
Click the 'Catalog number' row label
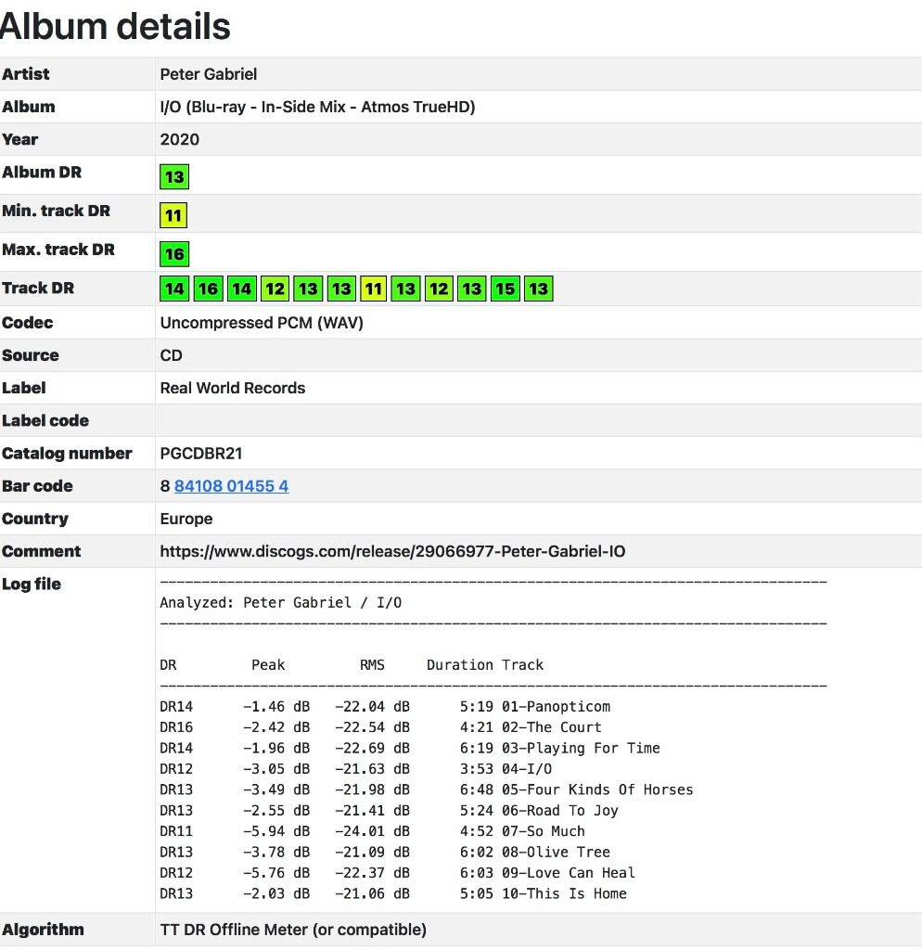point(67,453)
